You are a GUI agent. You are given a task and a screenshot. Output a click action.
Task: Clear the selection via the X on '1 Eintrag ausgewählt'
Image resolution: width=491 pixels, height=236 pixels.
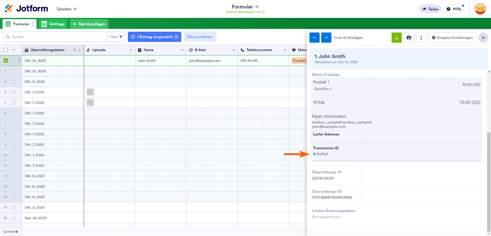(x=176, y=37)
